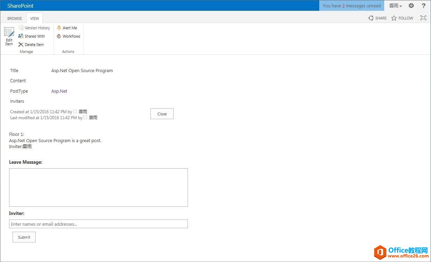Open the Asp.Net PostType link
The width and height of the screenshot is (431, 262).
coord(59,91)
